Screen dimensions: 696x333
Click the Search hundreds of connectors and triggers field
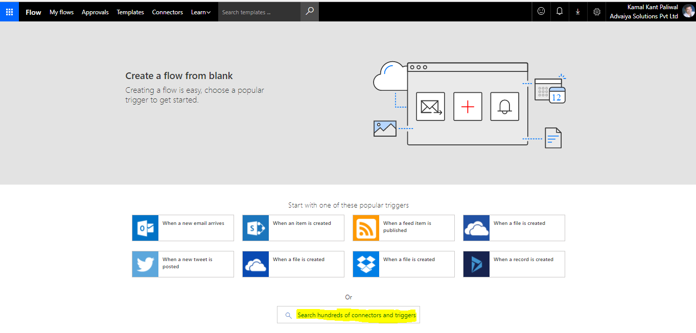click(349, 315)
